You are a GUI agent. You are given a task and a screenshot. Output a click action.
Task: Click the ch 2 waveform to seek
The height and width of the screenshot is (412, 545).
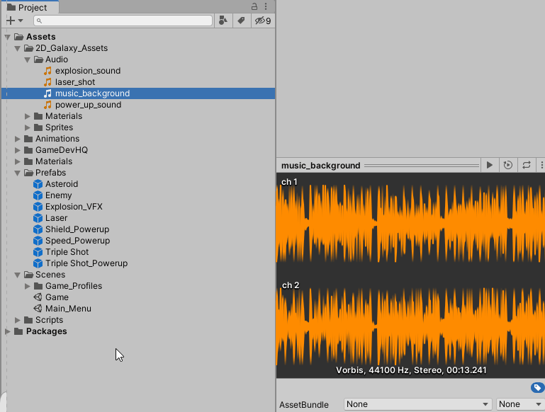pyautogui.click(x=410, y=326)
